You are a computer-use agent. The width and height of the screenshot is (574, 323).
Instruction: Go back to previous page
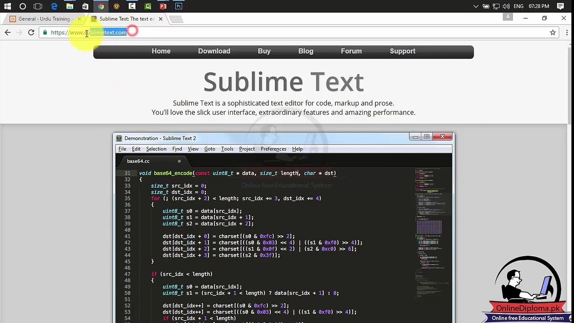click(x=8, y=32)
